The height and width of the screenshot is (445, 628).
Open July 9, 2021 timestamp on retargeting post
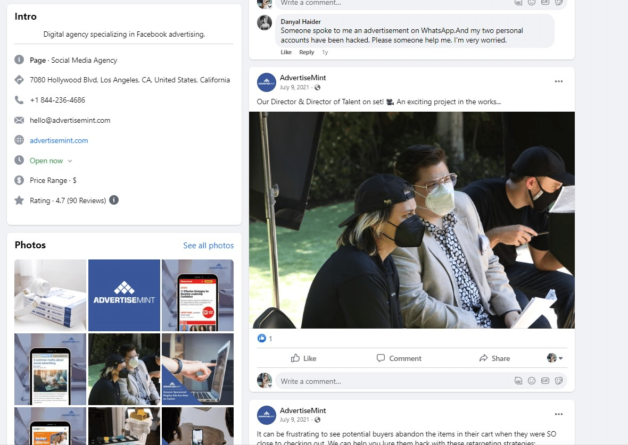click(x=294, y=419)
